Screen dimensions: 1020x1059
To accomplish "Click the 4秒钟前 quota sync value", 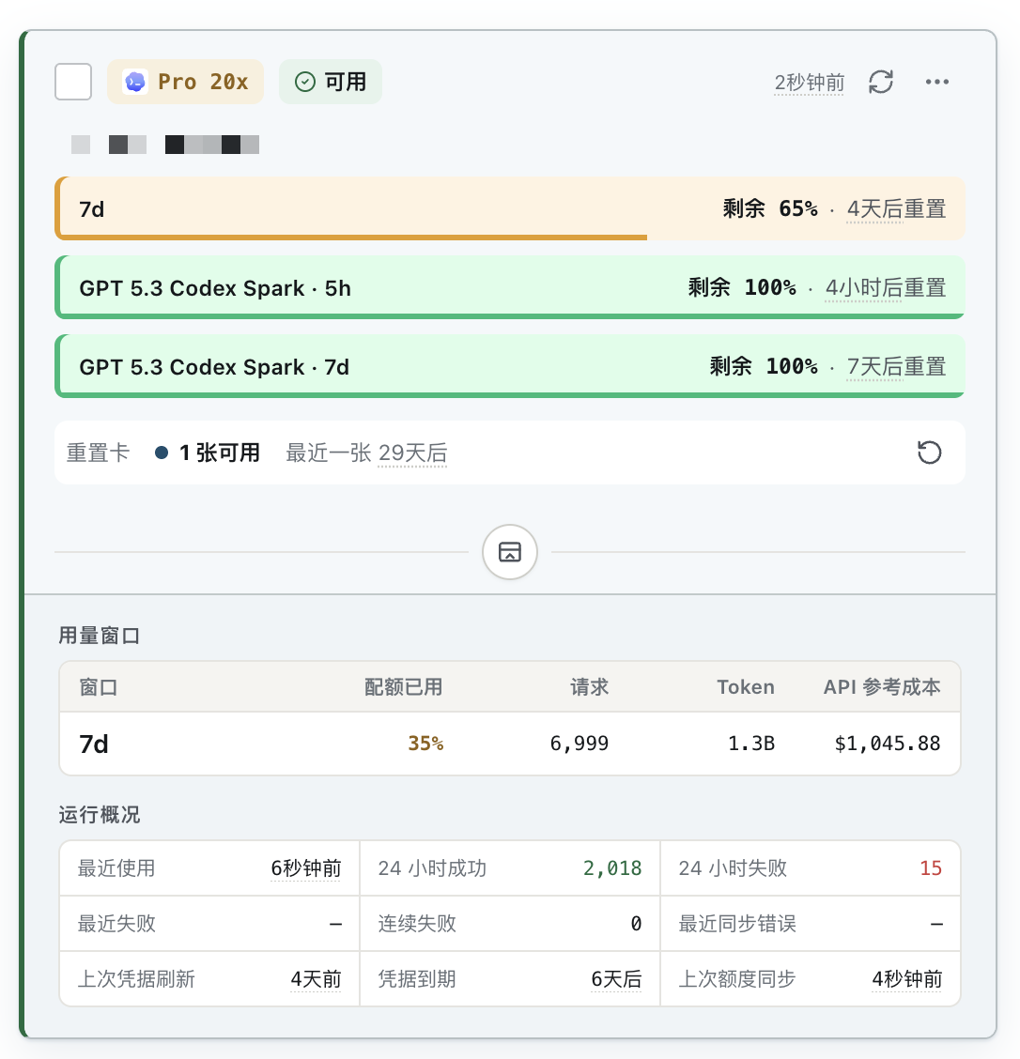I will click(906, 978).
